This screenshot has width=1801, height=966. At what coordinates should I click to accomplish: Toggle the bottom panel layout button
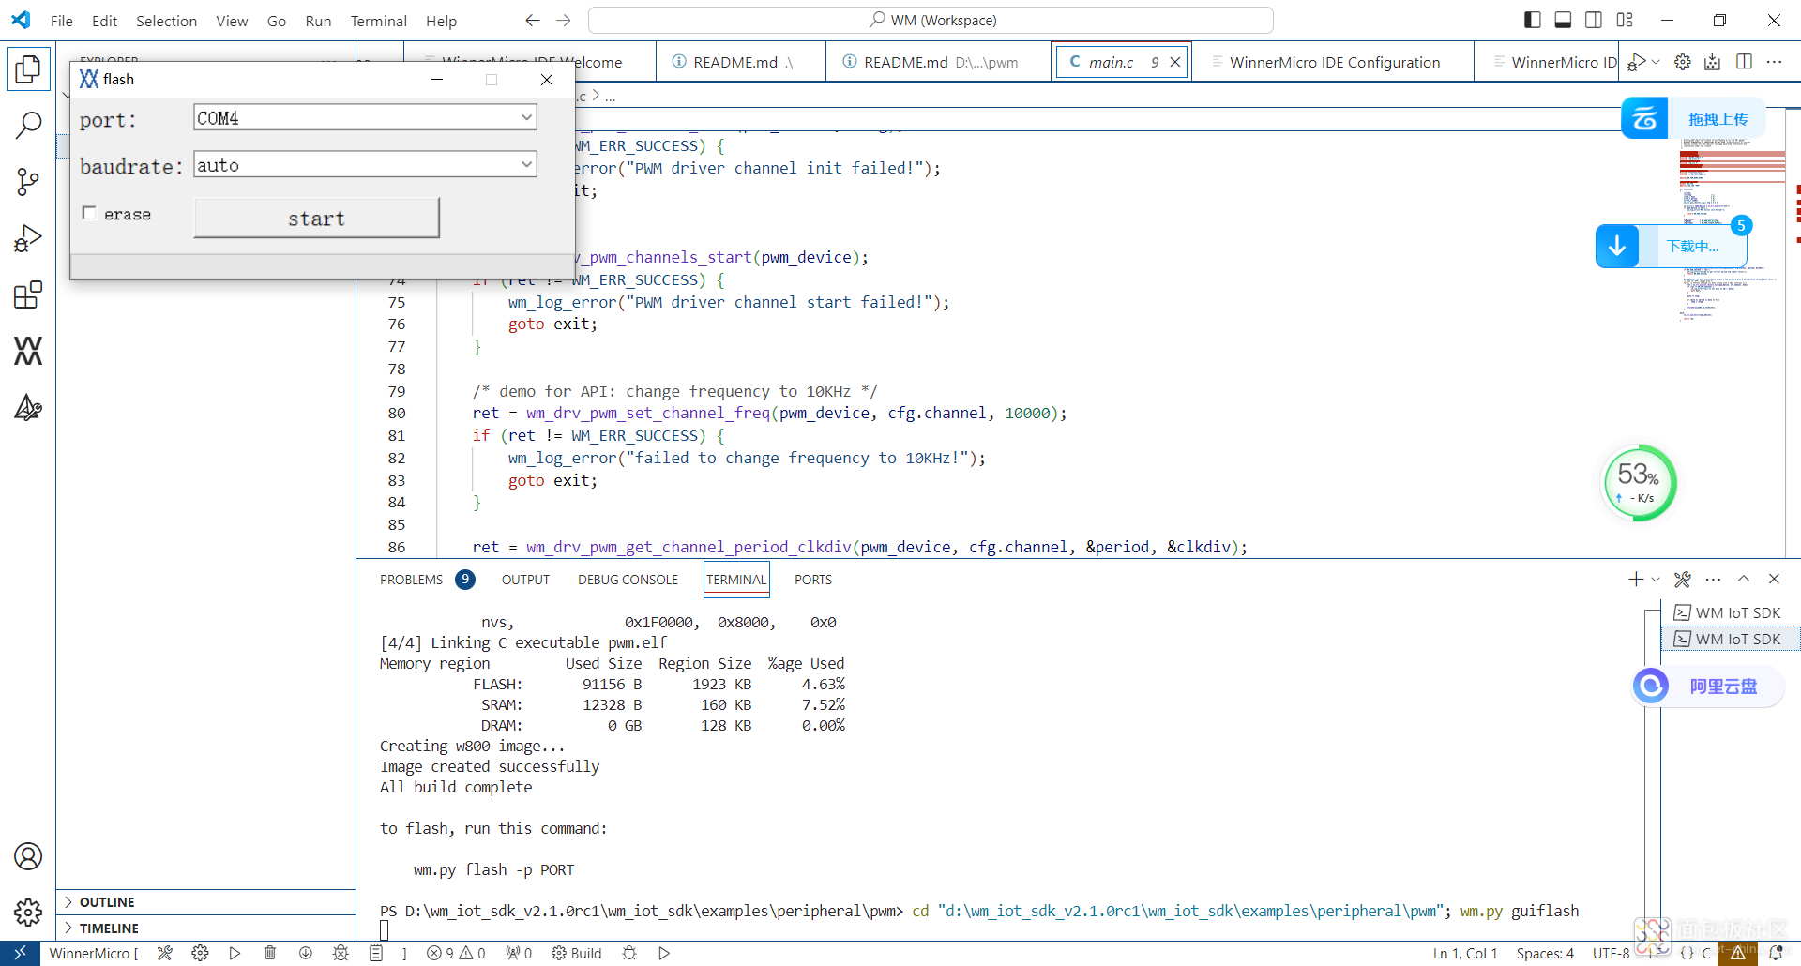click(1563, 20)
